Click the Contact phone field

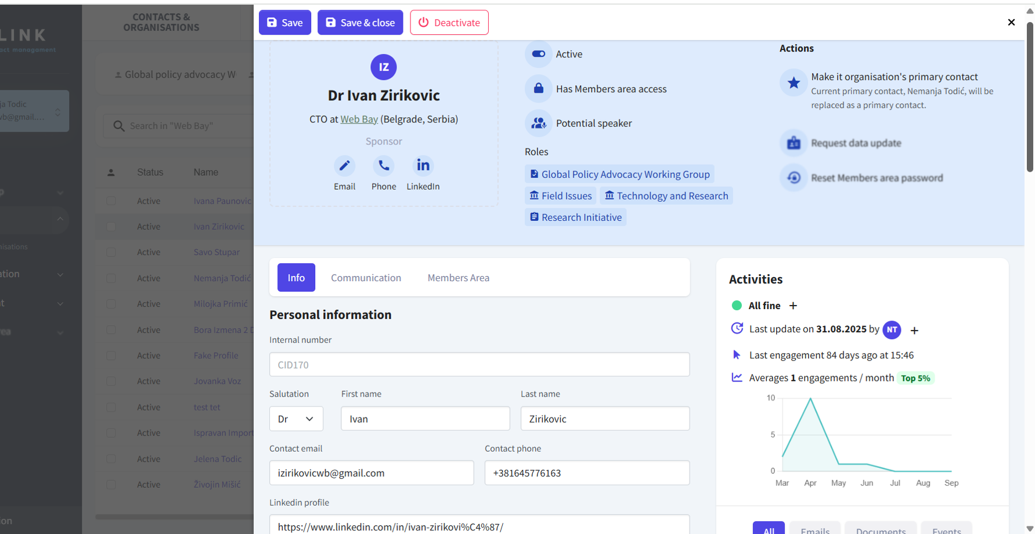587,473
